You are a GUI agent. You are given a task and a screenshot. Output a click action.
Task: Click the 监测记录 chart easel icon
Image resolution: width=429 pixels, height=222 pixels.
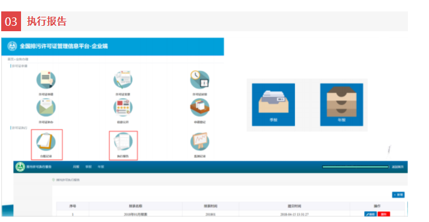click(199, 142)
